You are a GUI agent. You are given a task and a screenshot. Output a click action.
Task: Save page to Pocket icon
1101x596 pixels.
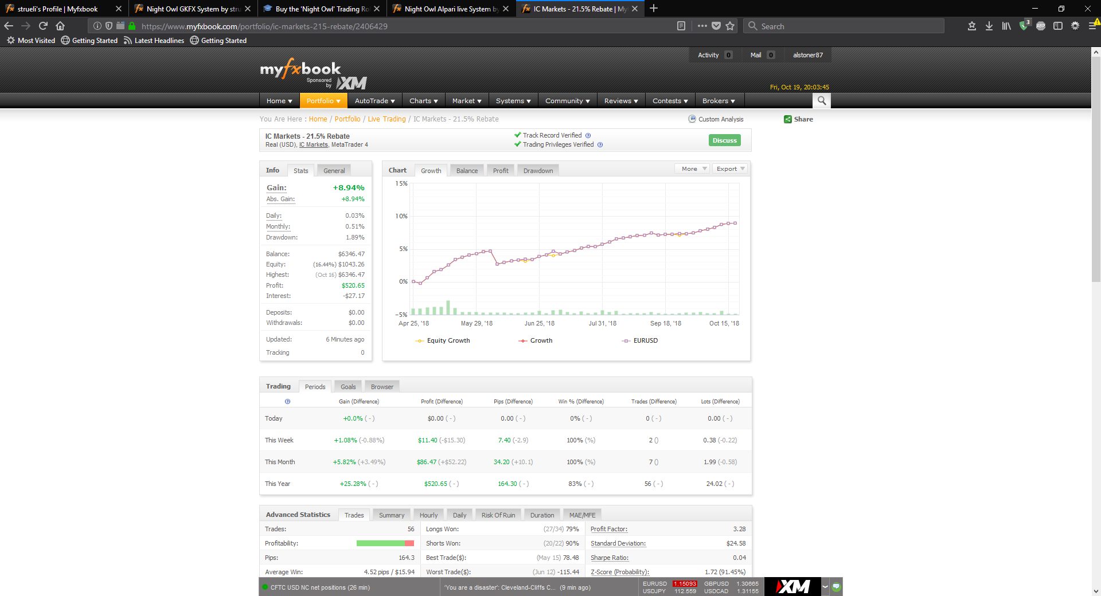point(716,26)
